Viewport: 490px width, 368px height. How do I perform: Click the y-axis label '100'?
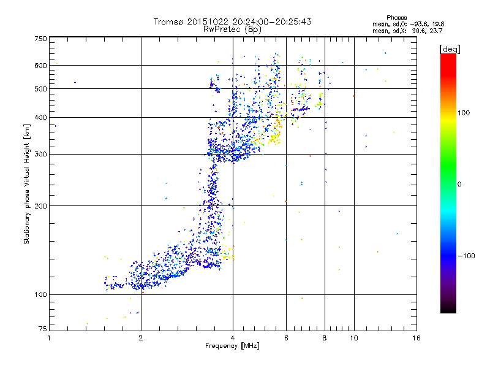click(40, 294)
